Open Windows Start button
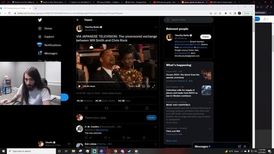 click(3, 151)
